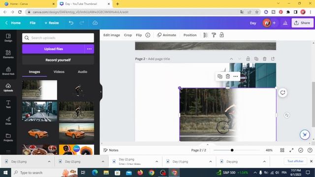The image size is (315, 177).
Task: Open the File menu
Action: pyautogui.click(x=32, y=23)
